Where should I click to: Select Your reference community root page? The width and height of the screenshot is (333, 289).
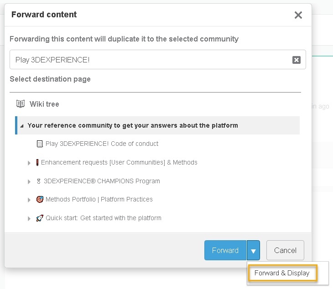click(133, 125)
